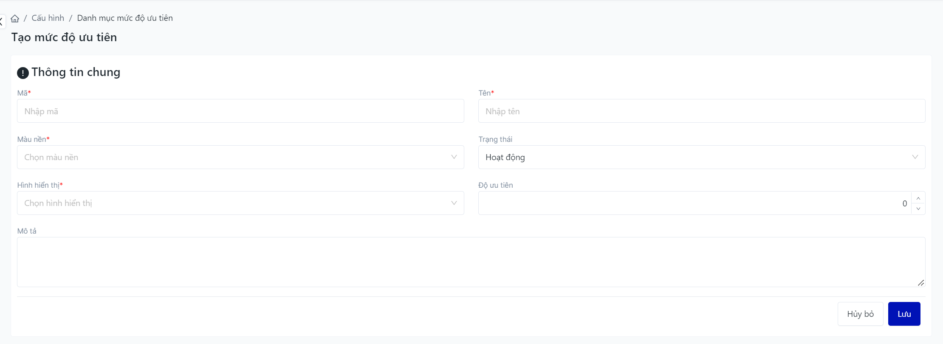Open Danh mục mức độ ưu tiên breadcrumb
943x344 pixels.
(125, 18)
